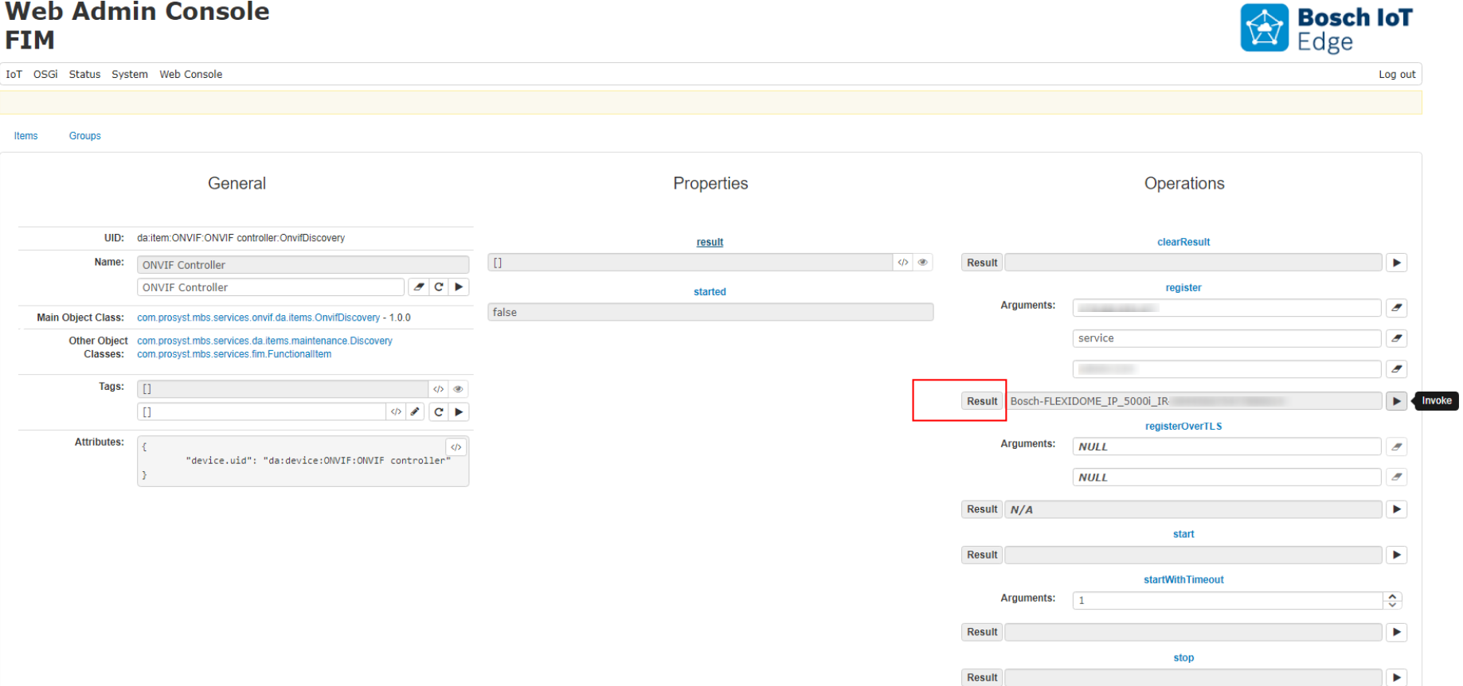
Task: Erase the 'service' argument field
Action: coord(1396,338)
